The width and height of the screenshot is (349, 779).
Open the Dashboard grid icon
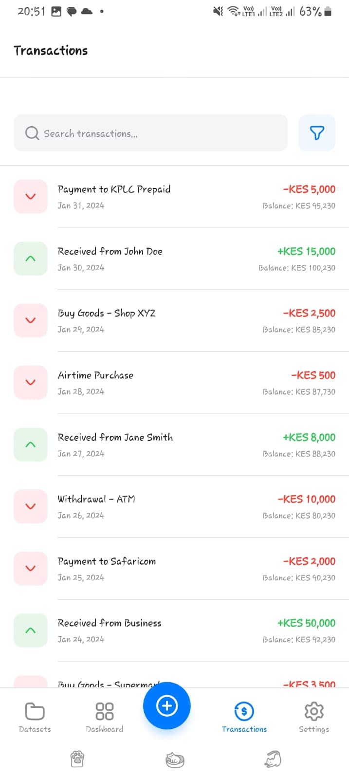click(x=104, y=710)
